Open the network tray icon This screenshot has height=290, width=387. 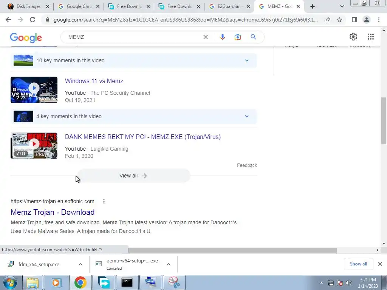(x=330, y=283)
